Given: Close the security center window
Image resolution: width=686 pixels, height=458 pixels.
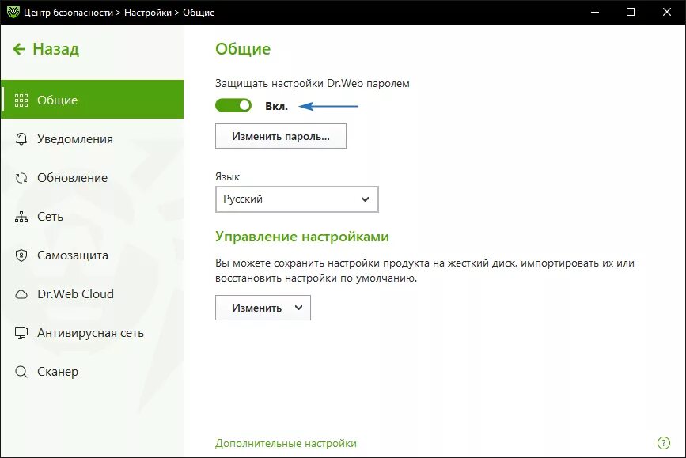Looking at the screenshot, I should pyautogui.click(x=667, y=12).
